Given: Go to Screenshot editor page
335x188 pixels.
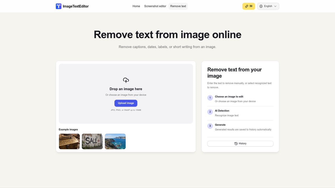Looking at the screenshot, I should pos(155,6).
